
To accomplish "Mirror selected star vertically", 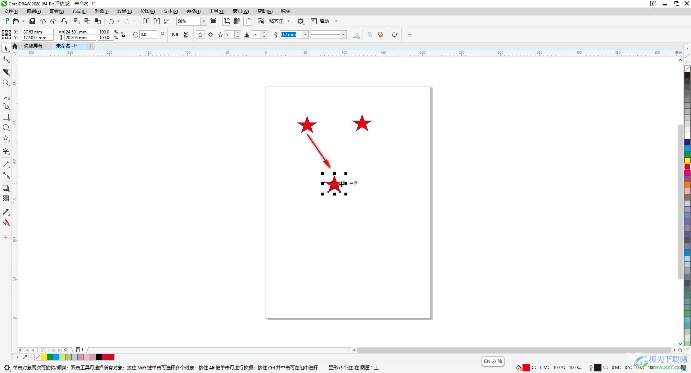I will coord(186,35).
